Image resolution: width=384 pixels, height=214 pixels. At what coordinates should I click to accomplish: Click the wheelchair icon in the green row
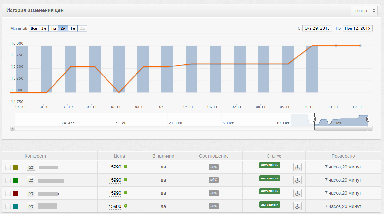point(297,180)
